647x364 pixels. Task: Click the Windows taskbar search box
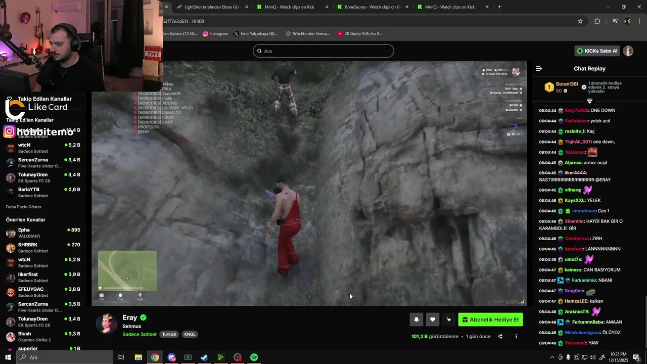pyautogui.click(x=65, y=357)
